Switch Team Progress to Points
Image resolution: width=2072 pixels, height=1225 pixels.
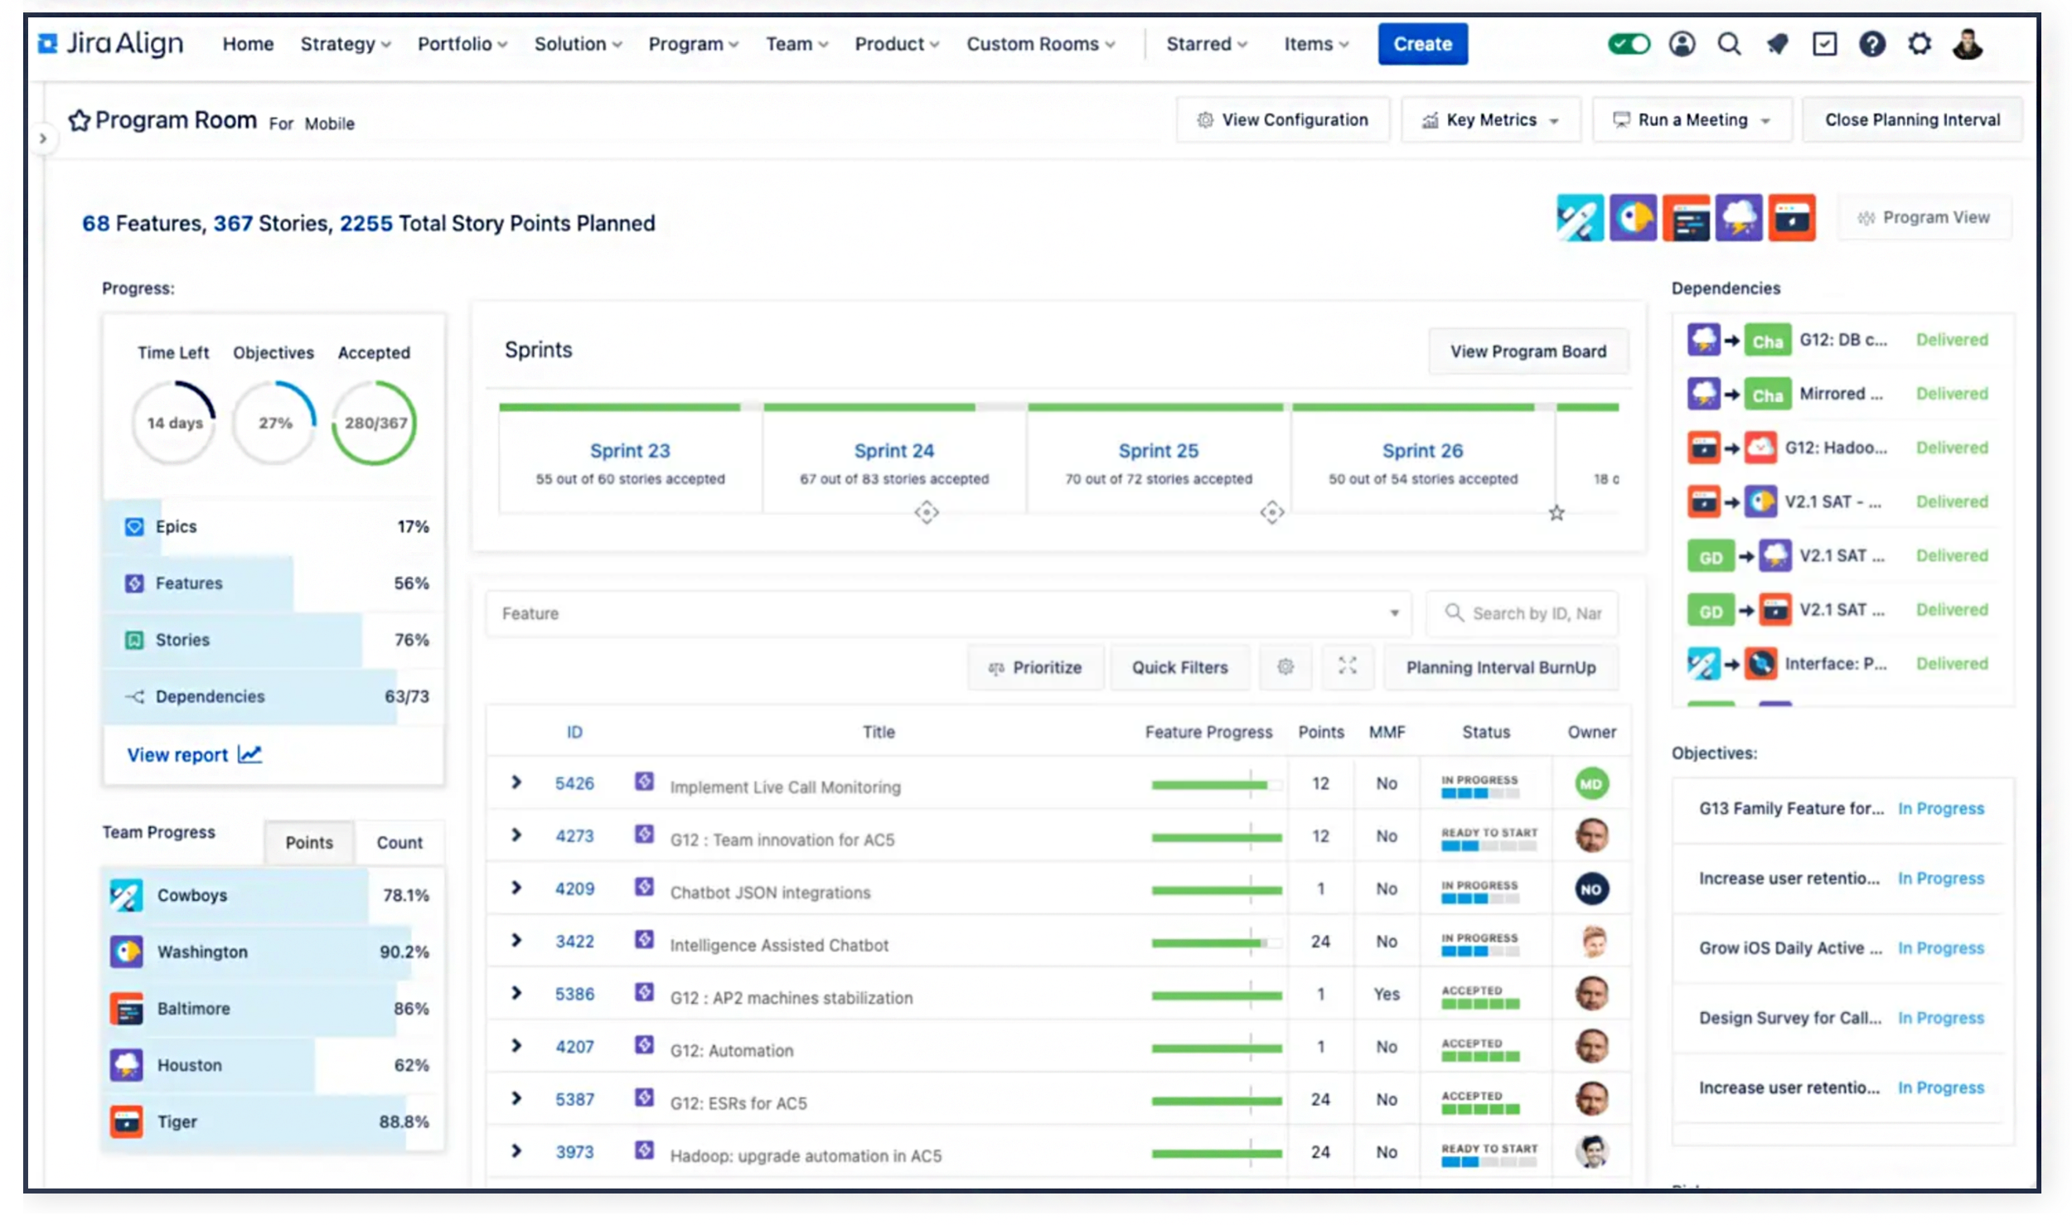[309, 843]
